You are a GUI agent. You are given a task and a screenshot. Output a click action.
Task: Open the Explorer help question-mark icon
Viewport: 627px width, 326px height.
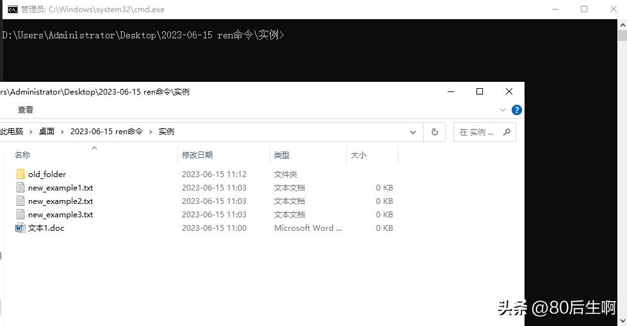coord(517,110)
